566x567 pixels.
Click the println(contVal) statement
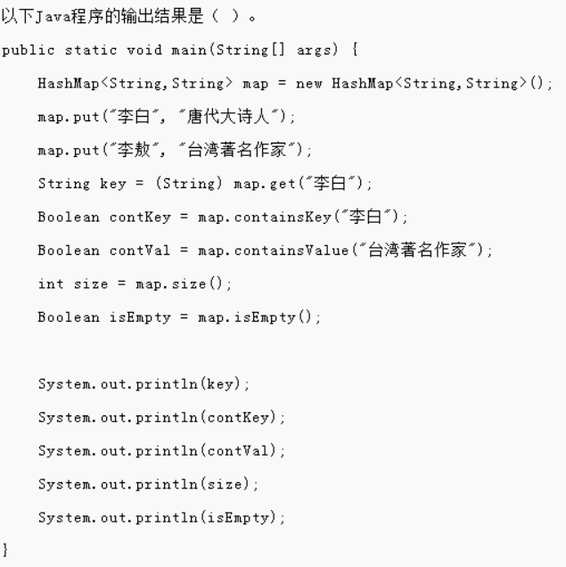pyautogui.click(x=161, y=451)
